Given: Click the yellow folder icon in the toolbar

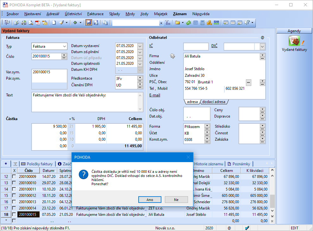Looking at the screenshot, I should (x=178, y=23).
